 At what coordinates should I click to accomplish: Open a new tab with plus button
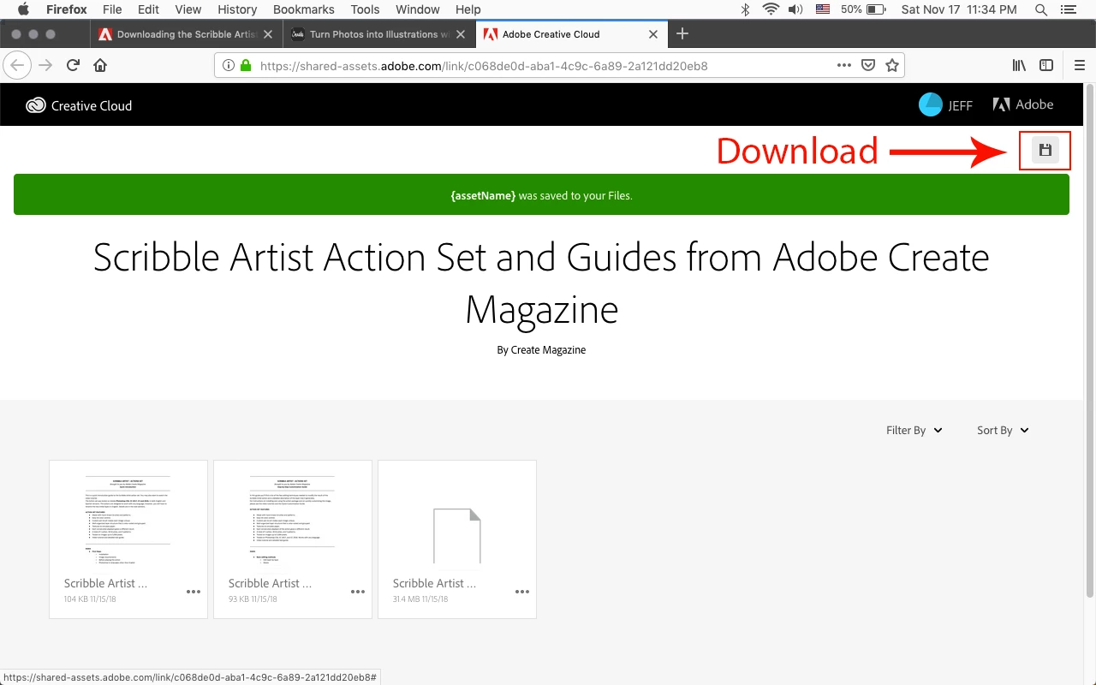(x=682, y=33)
